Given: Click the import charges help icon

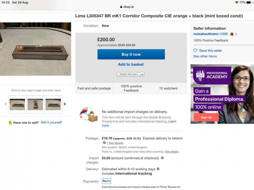Looking at the screenshot, I should click(162, 158).
